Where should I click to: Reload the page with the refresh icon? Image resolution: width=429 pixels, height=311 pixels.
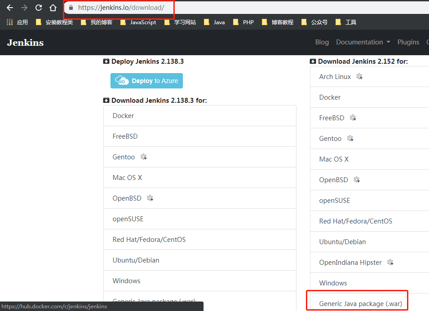pyautogui.click(x=39, y=8)
